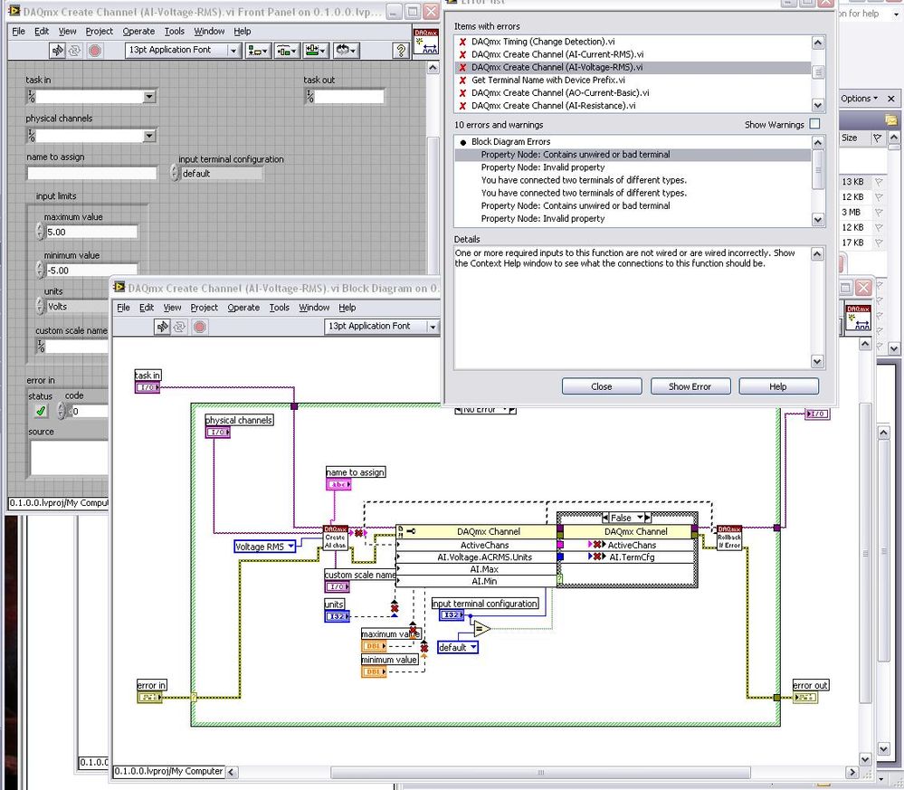The image size is (904, 790).
Task: Click units ring control stepper
Action: pos(40,306)
